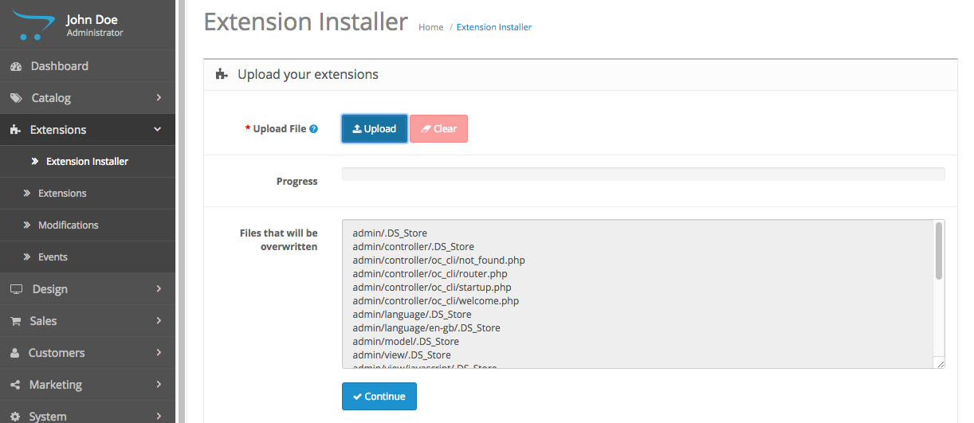Expand the Customers menu chevron
Viewport: 974px width, 423px height.
pyautogui.click(x=159, y=353)
